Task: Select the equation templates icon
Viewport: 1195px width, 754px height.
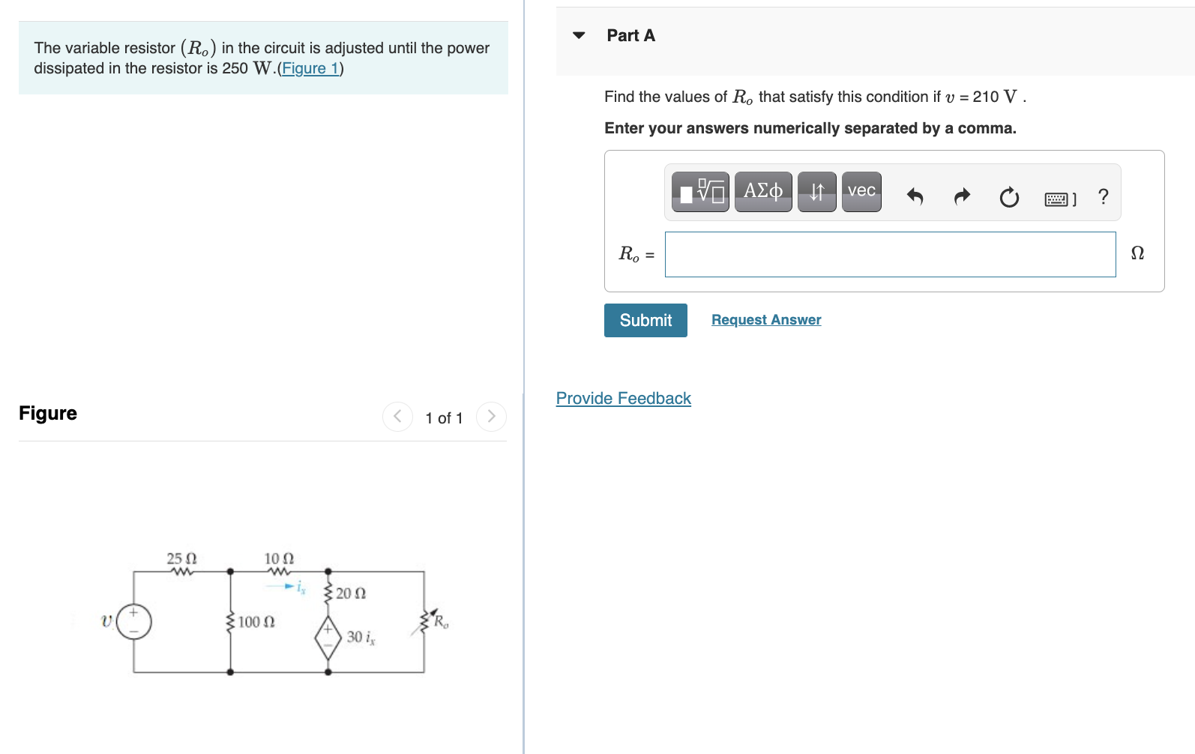Action: (699, 192)
